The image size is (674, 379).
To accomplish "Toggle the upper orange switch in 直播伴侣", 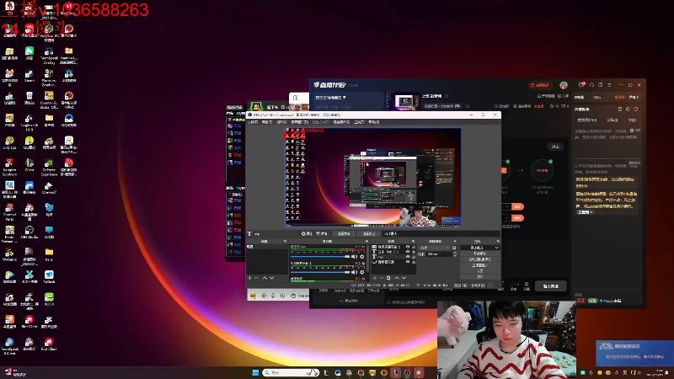I will [517, 206].
